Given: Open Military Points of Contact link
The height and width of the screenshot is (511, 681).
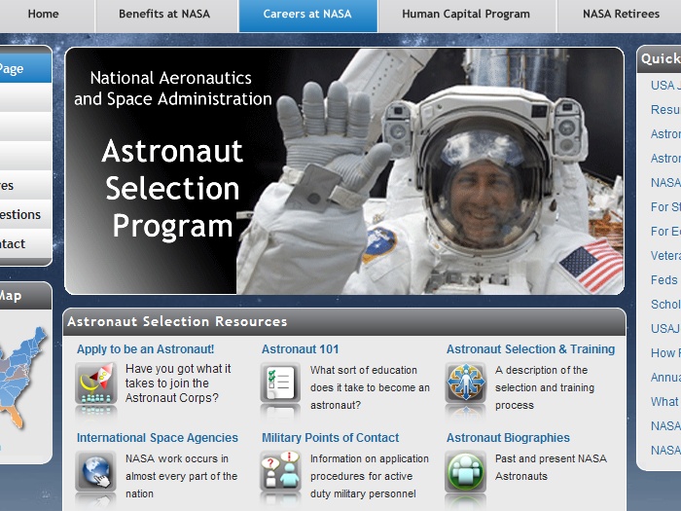Looking at the screenshot, I should click(x=330, y=438).
